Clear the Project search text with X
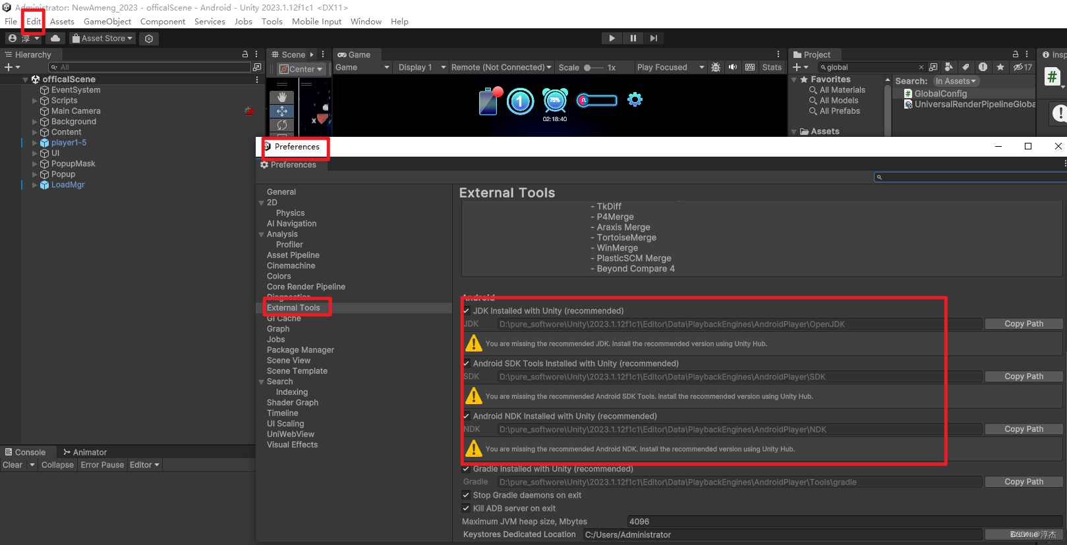Screen dimensions: 1067x545 tap(921, 67)
